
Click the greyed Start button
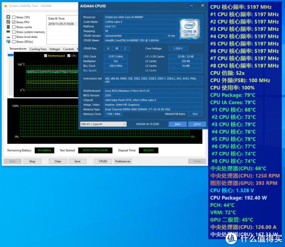(x=12, y=161)
